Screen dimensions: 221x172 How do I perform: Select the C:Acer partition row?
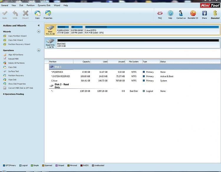point(135,81)
